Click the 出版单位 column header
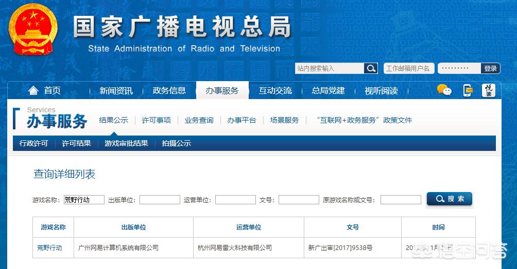The height and width of the screenshot is (269, 517). (133, 227)
